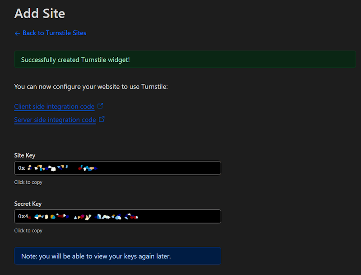This screenshot has height=275, width=361.
Task: Click the 0x4 prefix in the Secret Key field
Action: [x=23, y=216]
